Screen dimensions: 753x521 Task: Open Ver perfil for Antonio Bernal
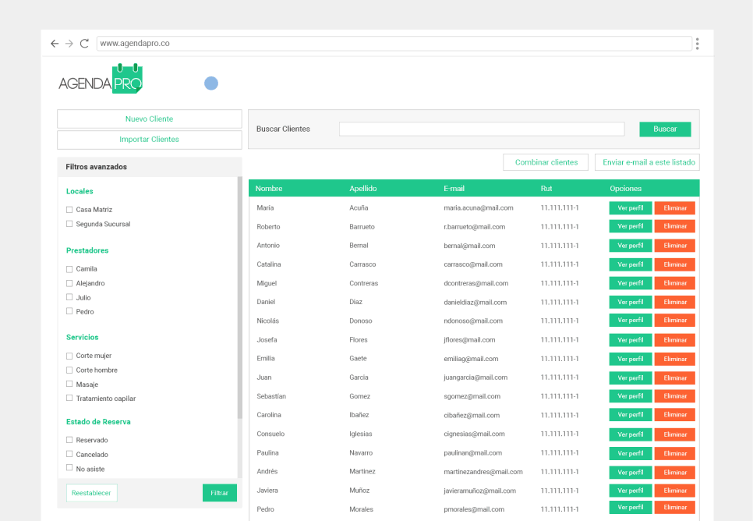point(631,246)
